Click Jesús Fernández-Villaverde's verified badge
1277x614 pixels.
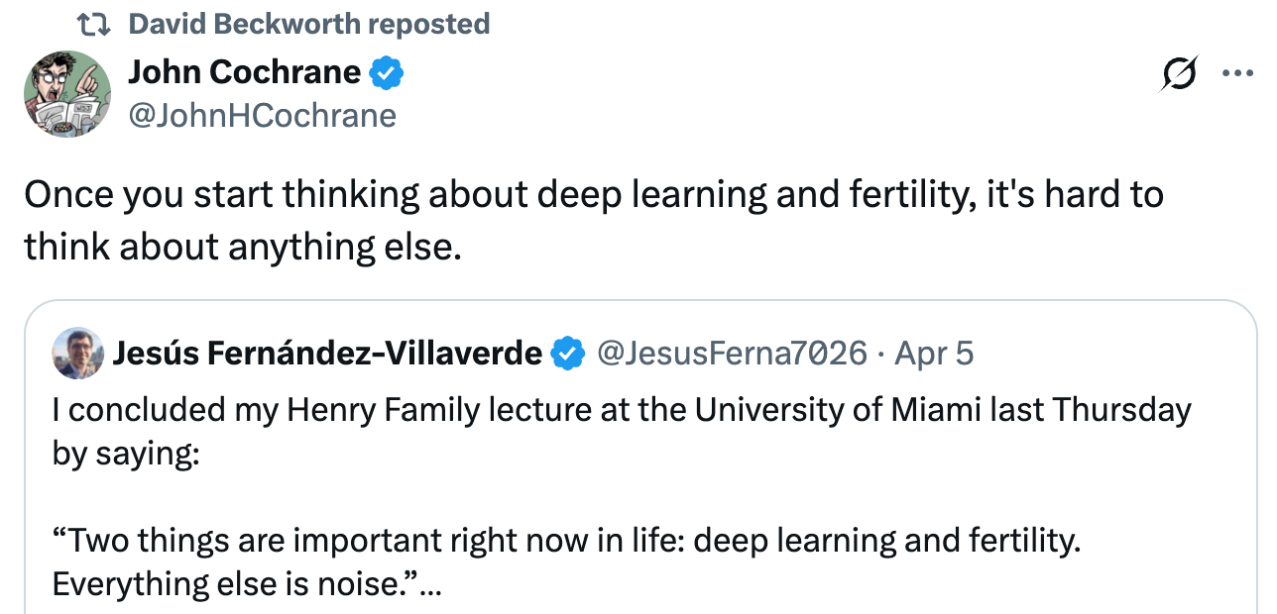tap(567, 354)
